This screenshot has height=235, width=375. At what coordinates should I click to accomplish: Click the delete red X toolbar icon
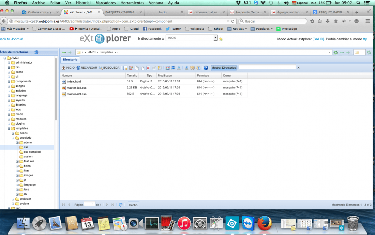tap(148, 68)
